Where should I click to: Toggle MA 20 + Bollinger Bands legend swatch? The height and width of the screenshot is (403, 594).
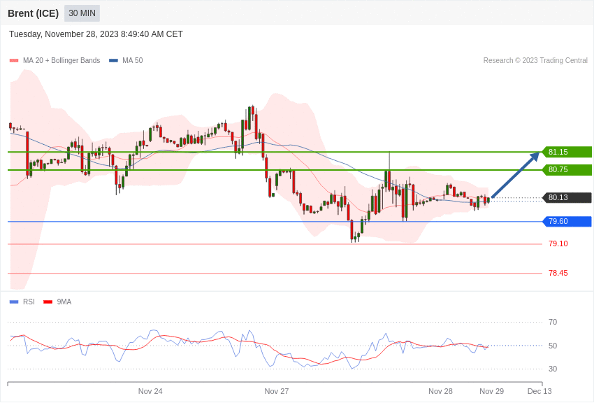tap(14, 61)
